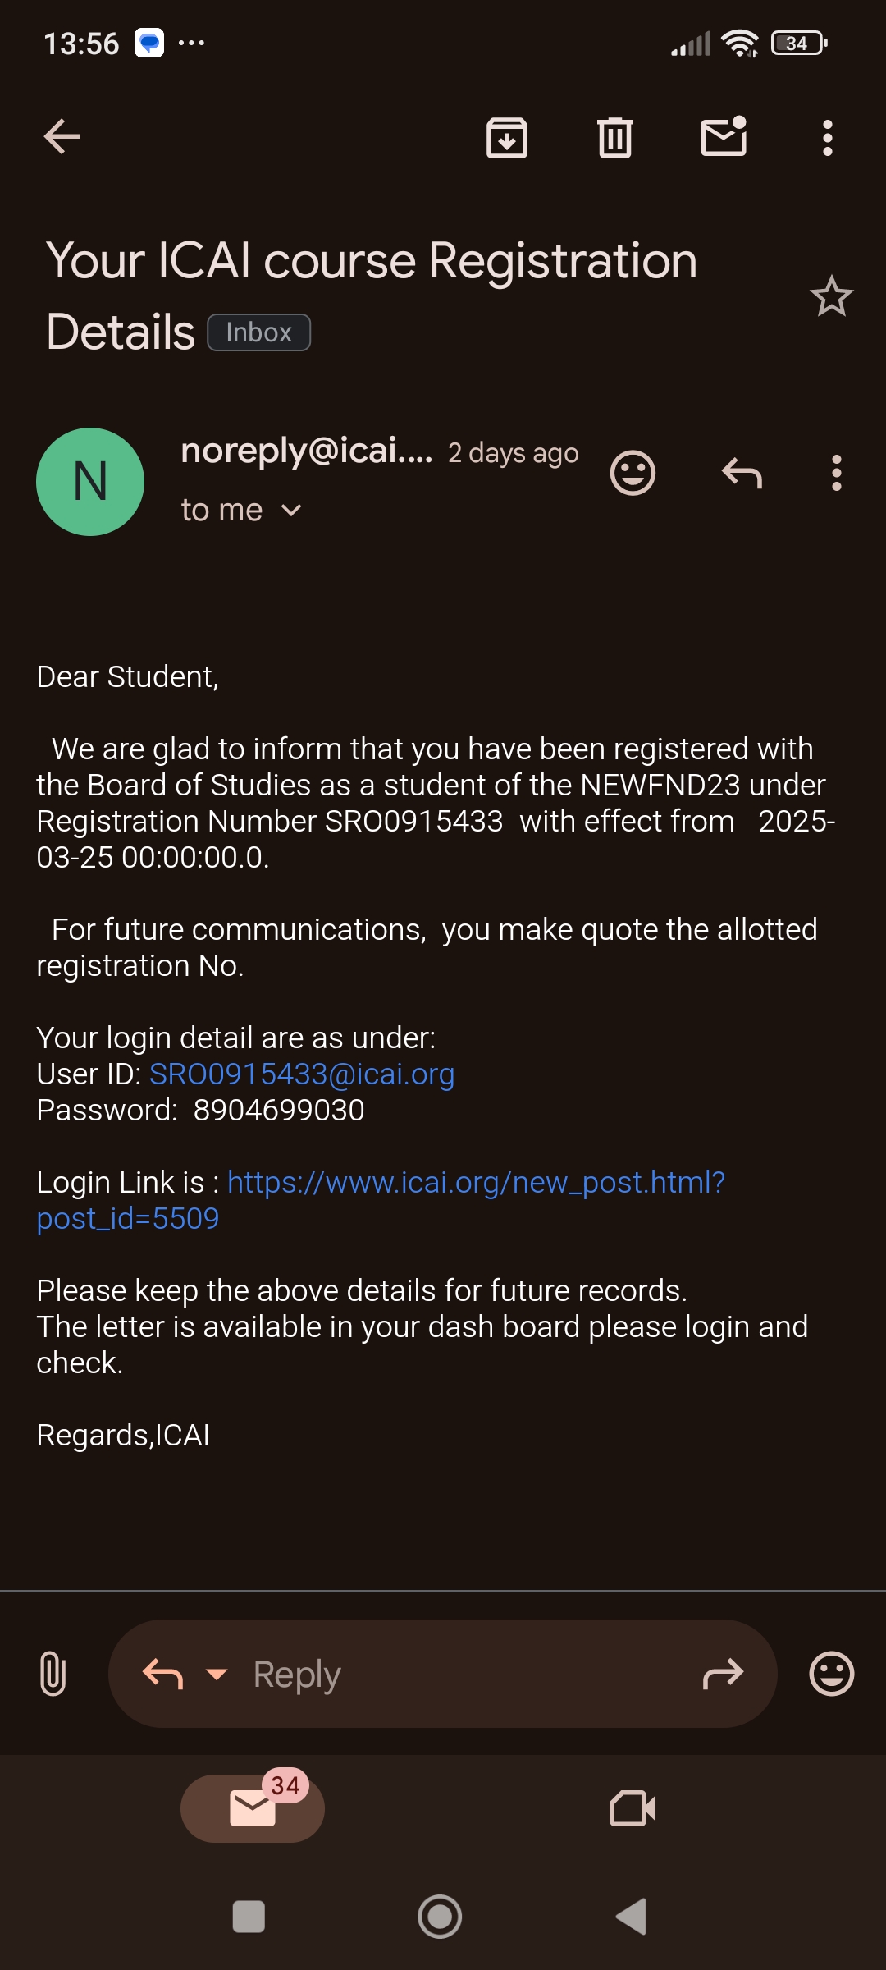Reply using arrow beside sender

click(742, 473)
